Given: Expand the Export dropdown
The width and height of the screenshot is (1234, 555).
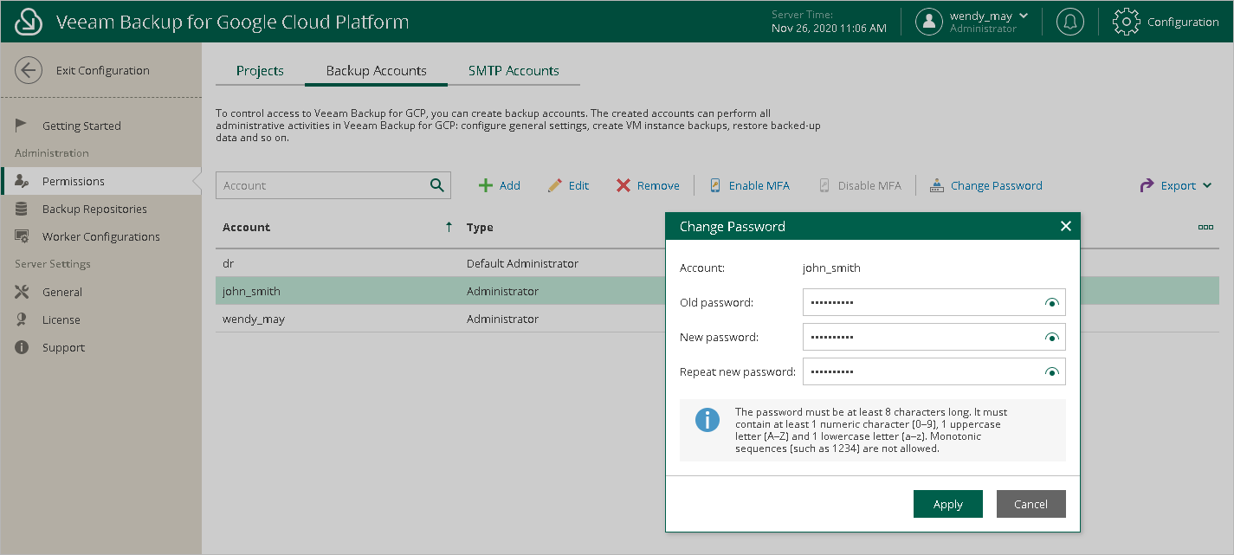Looking at the screenshot, I should click(1207, 185).
